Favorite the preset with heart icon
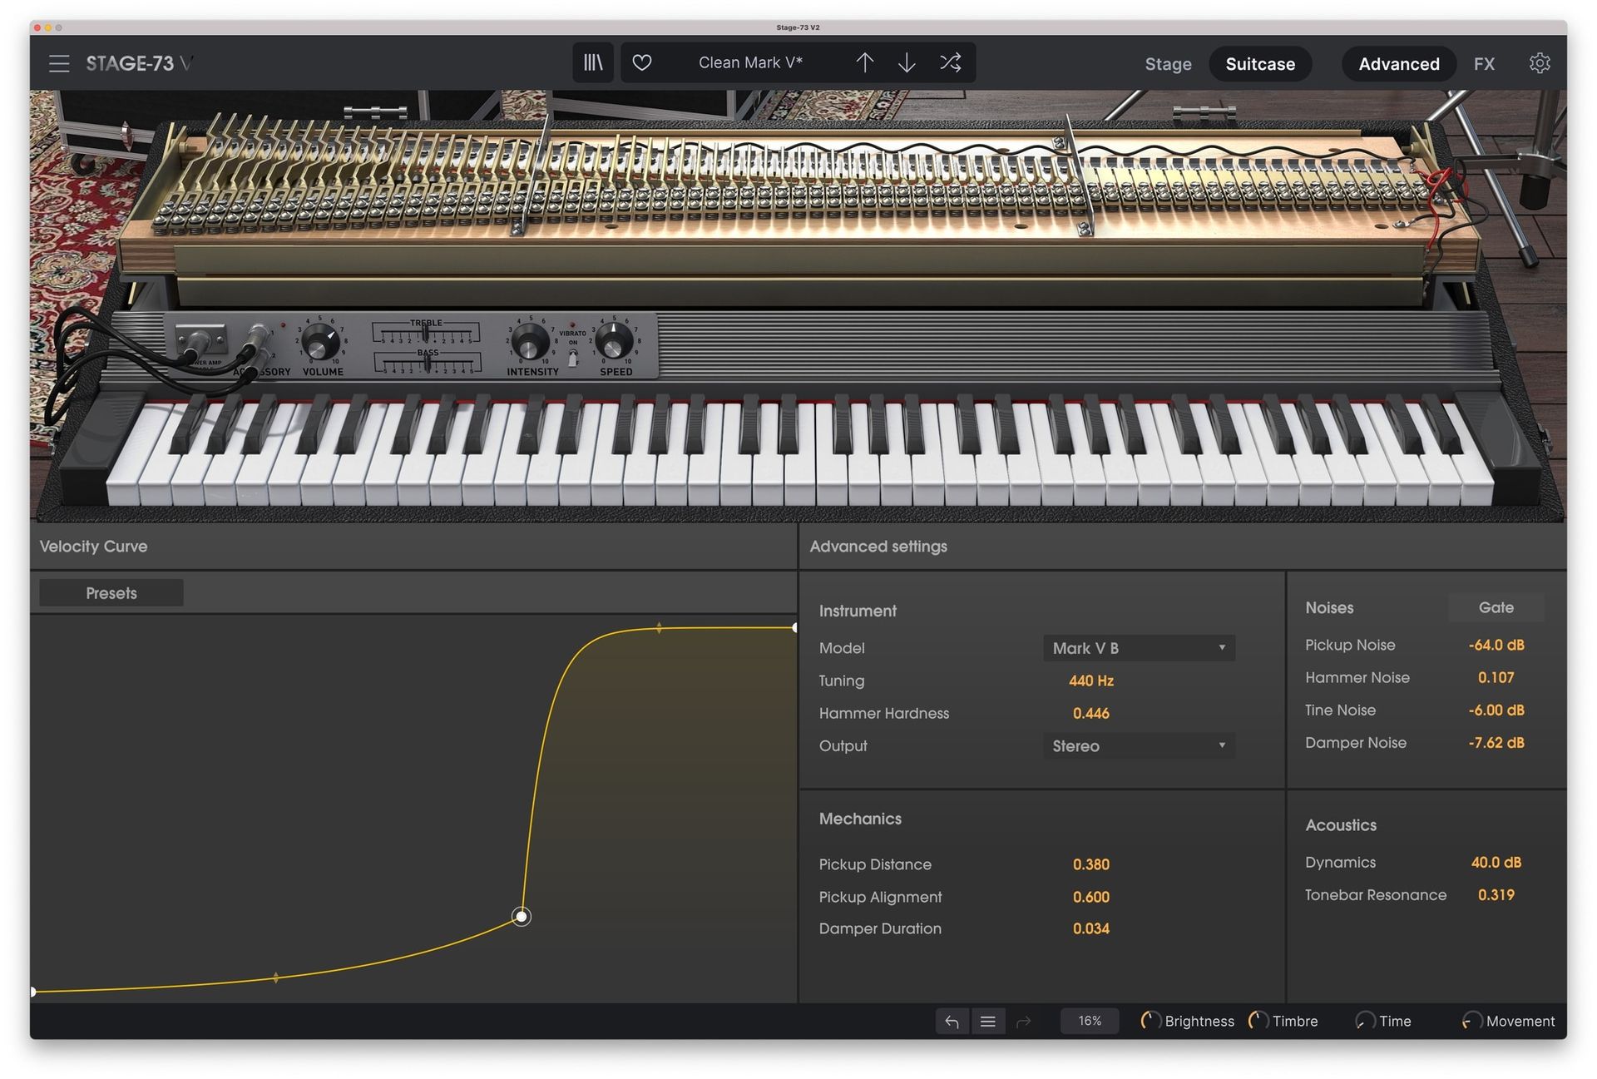This screenshot has height=1079, width=1597. click(x=641, y=62)
